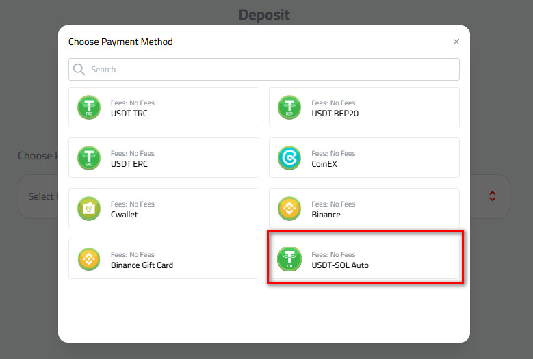Click 'Fees: No Fees' on USDT BEP20 card
The image size is (533, 359).
(333, 103)
